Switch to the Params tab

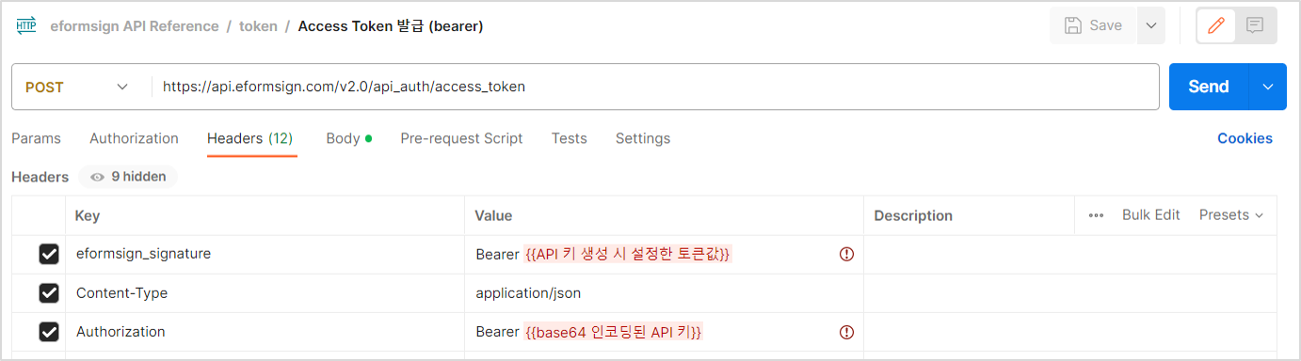coord(36,138)
